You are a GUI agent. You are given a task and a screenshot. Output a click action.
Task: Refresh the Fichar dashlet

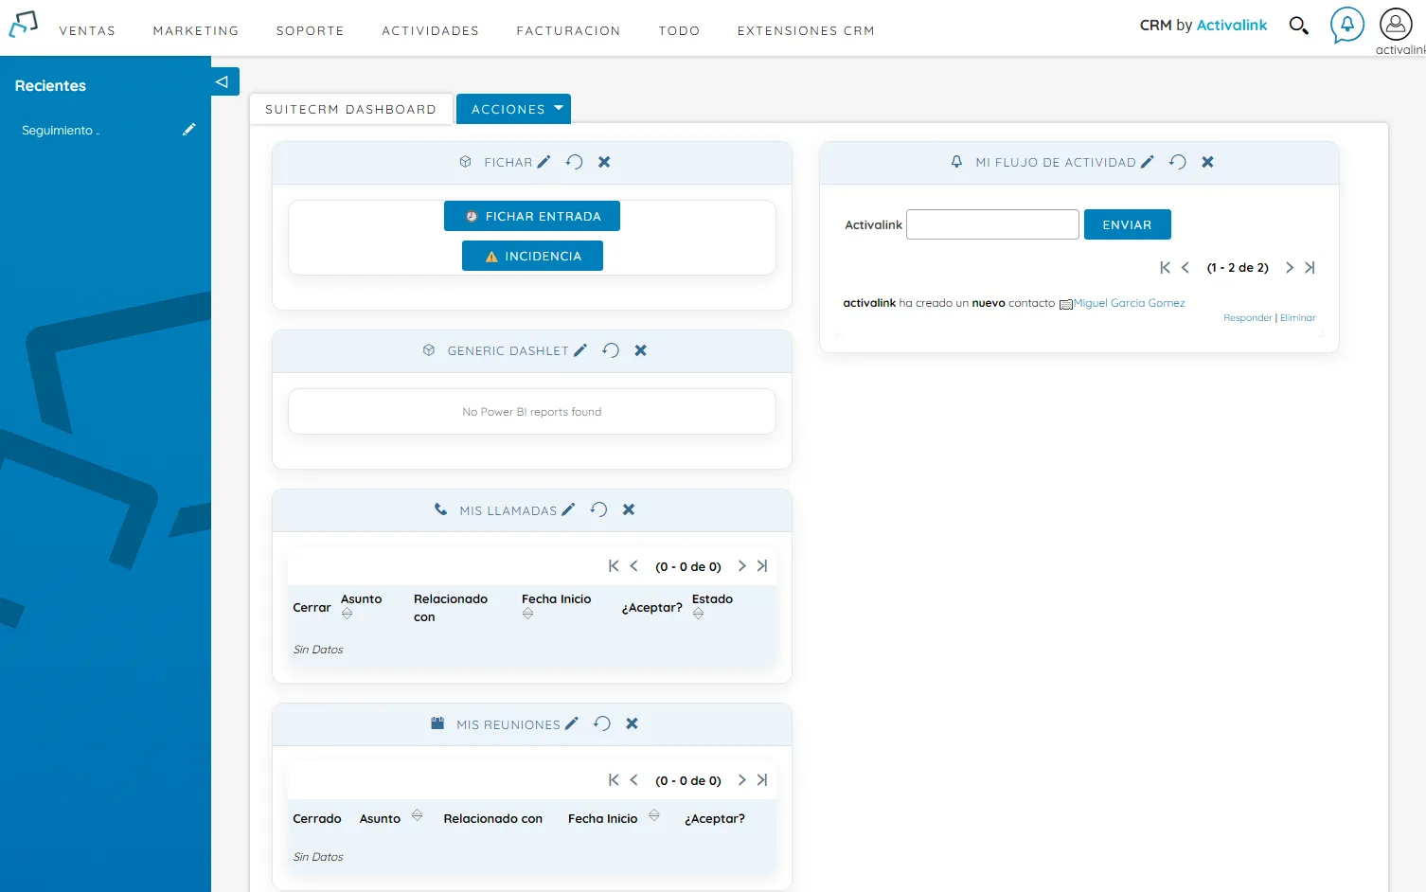[574, 162]
